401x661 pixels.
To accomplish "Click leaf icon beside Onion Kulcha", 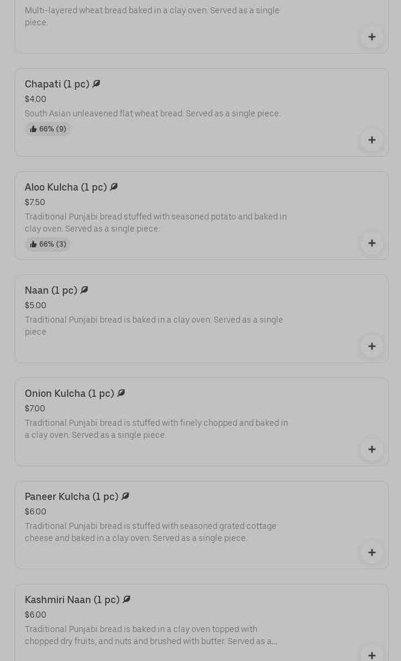I will click(x=121, y=393).
